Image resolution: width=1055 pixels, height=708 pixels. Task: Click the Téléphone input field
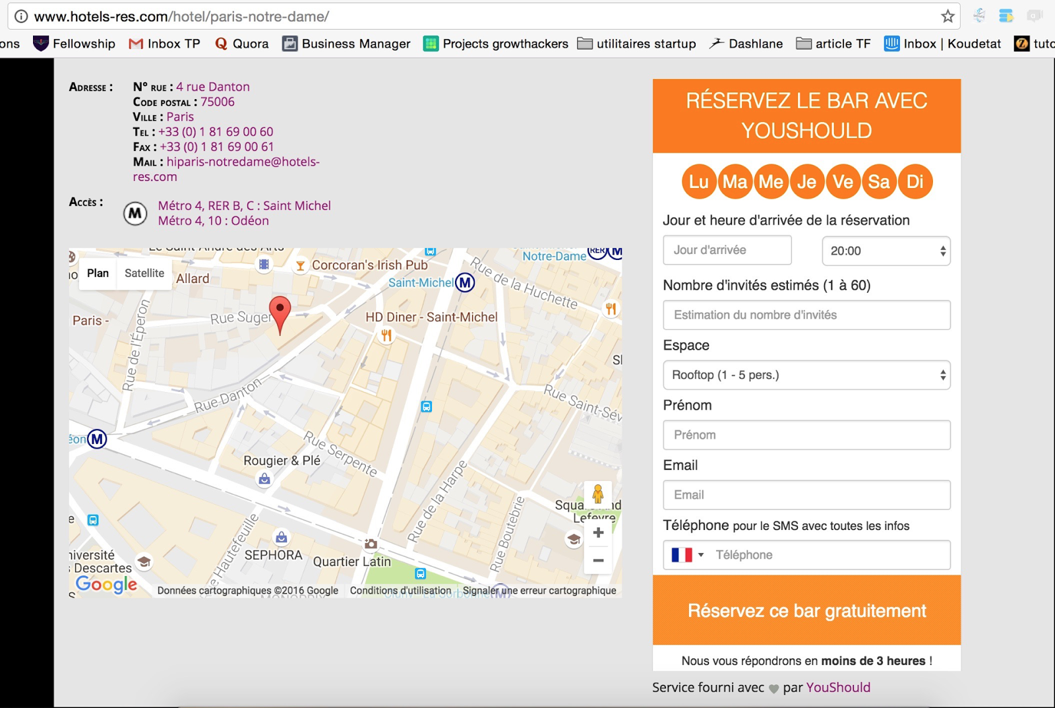click(829, 555)
